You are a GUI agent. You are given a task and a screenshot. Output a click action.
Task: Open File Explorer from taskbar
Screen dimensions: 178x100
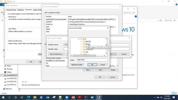click(x=35, y=97)
